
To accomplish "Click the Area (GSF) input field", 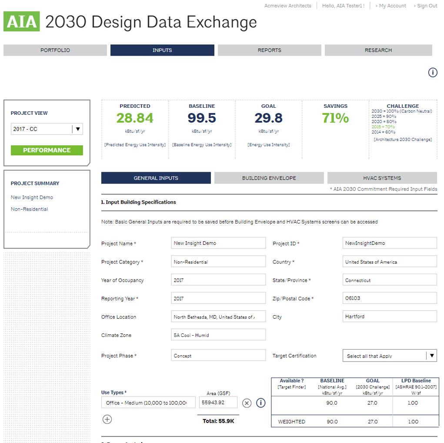I will coord(218,403).
